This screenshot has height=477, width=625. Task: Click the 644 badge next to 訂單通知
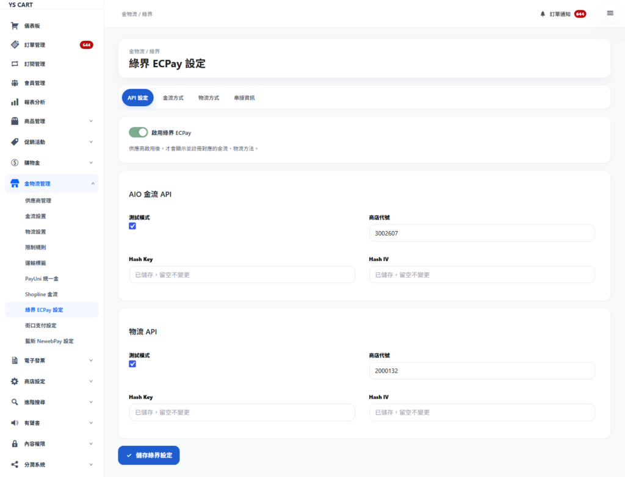[580, 14]
